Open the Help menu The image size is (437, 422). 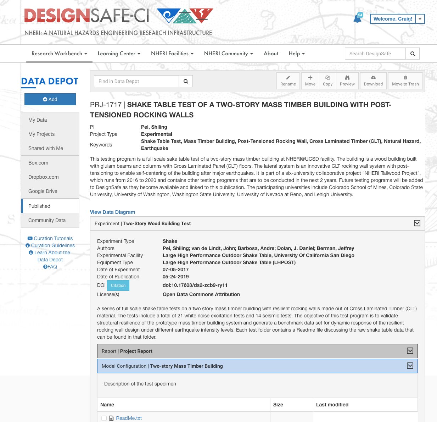[x=297, y=54]
